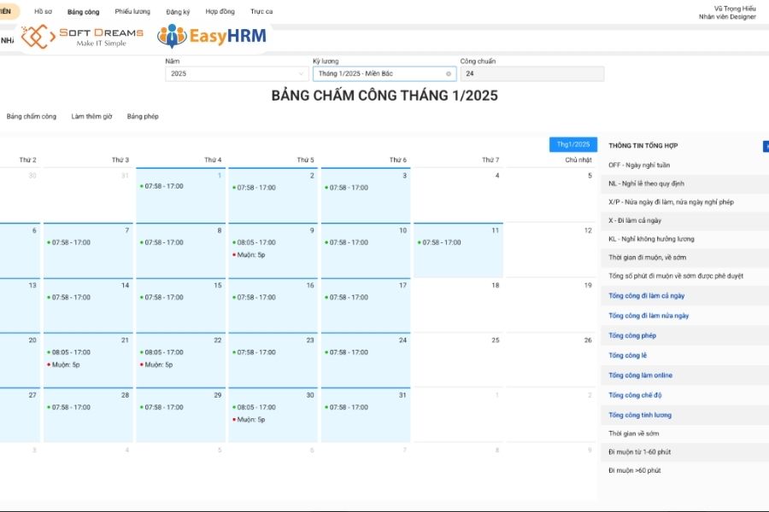
Task: Clear the Kỳ lương selection icon
Action: pyautogui.click(x=449, y=74)
